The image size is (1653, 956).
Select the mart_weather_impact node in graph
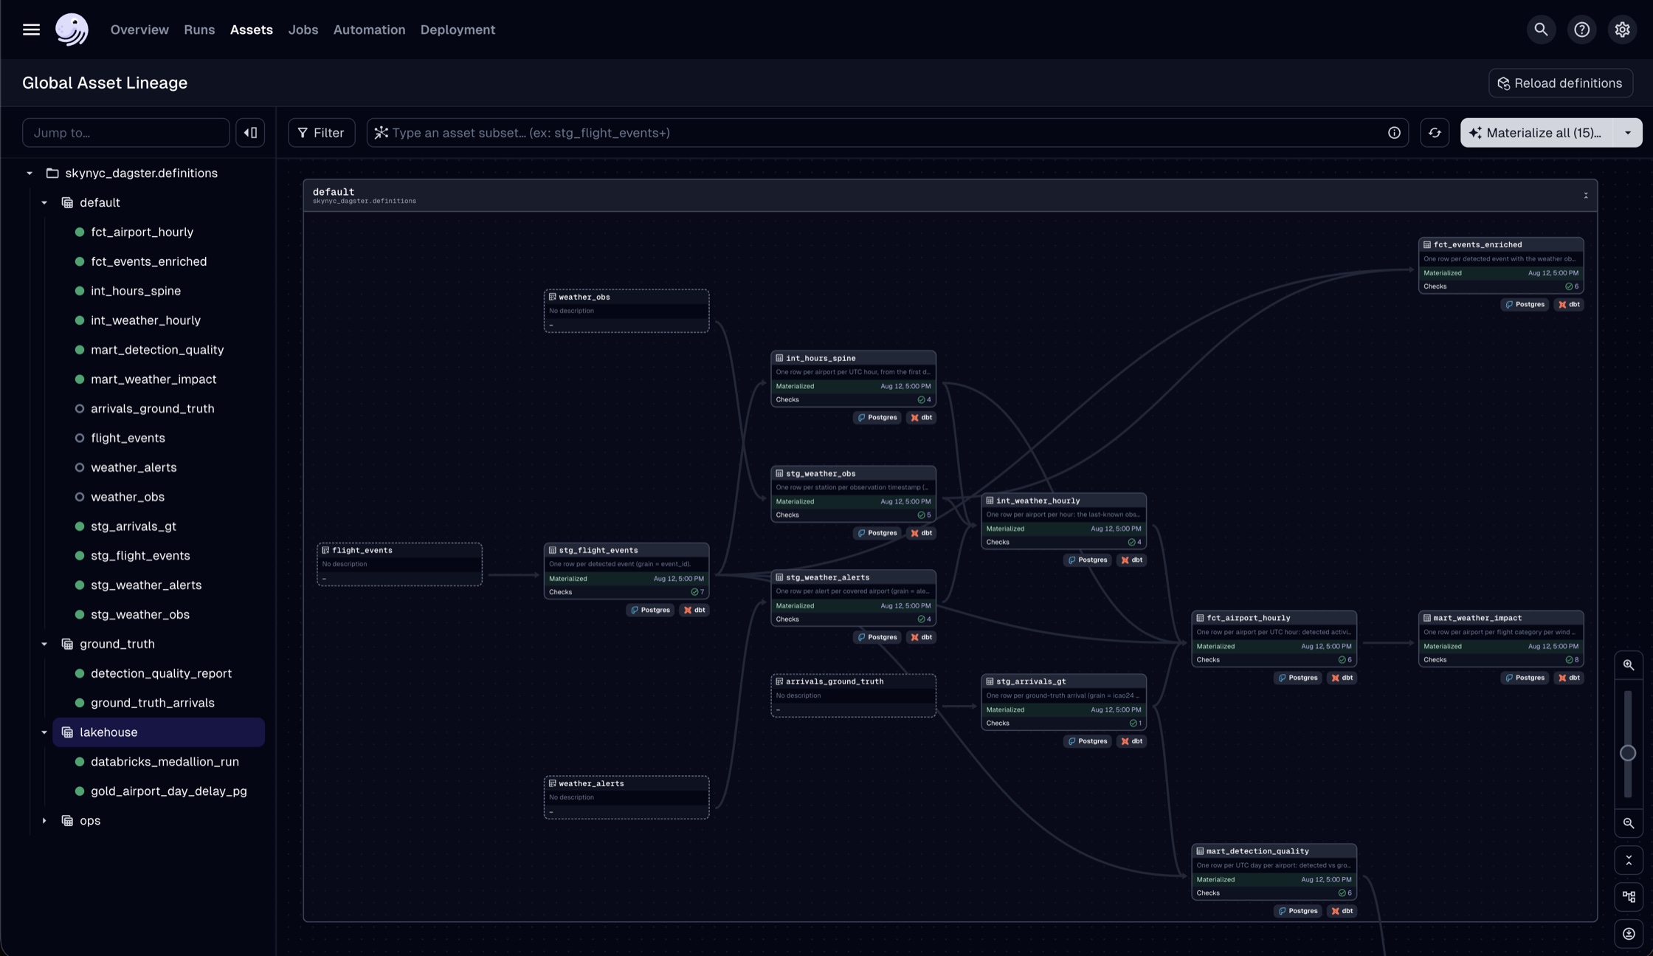[x=1501, y=639]
